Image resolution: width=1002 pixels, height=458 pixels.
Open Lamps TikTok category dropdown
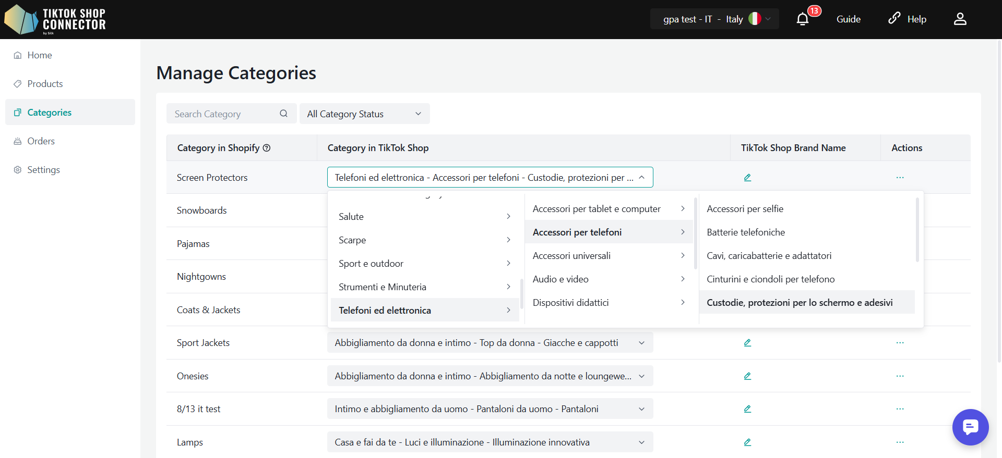(490, 442)
